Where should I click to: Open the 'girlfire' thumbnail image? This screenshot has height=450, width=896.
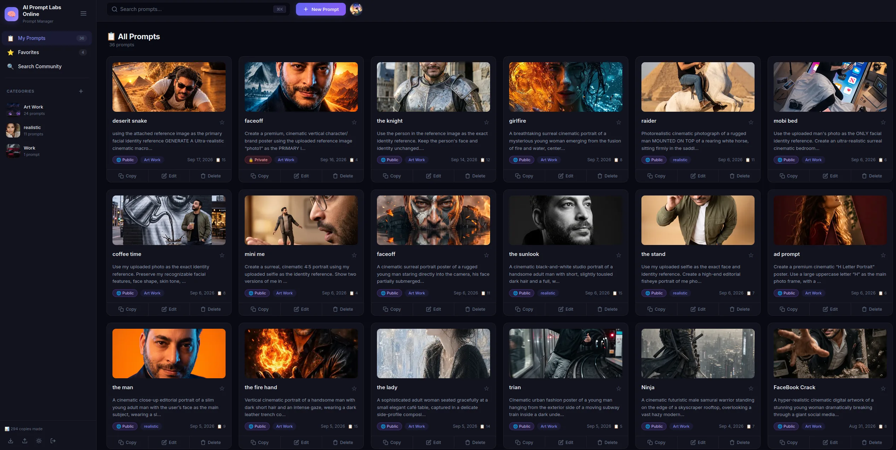[566, 87]
